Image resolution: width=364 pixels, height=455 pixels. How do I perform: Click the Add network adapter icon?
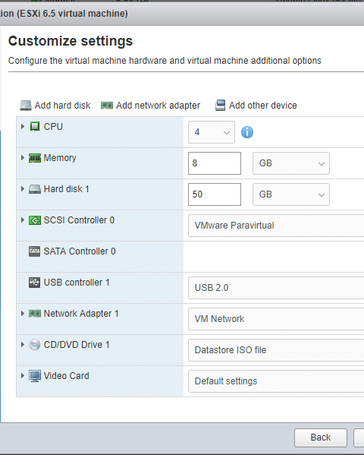point(107,106)
